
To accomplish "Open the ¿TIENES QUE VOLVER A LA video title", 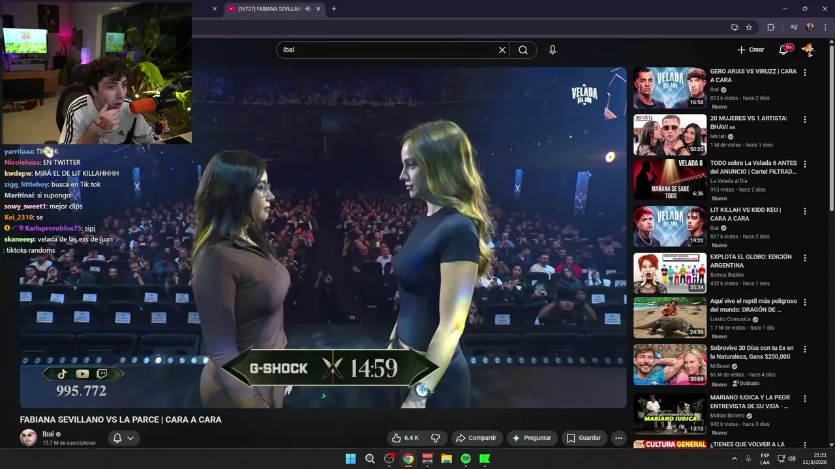I will point(747,444).
